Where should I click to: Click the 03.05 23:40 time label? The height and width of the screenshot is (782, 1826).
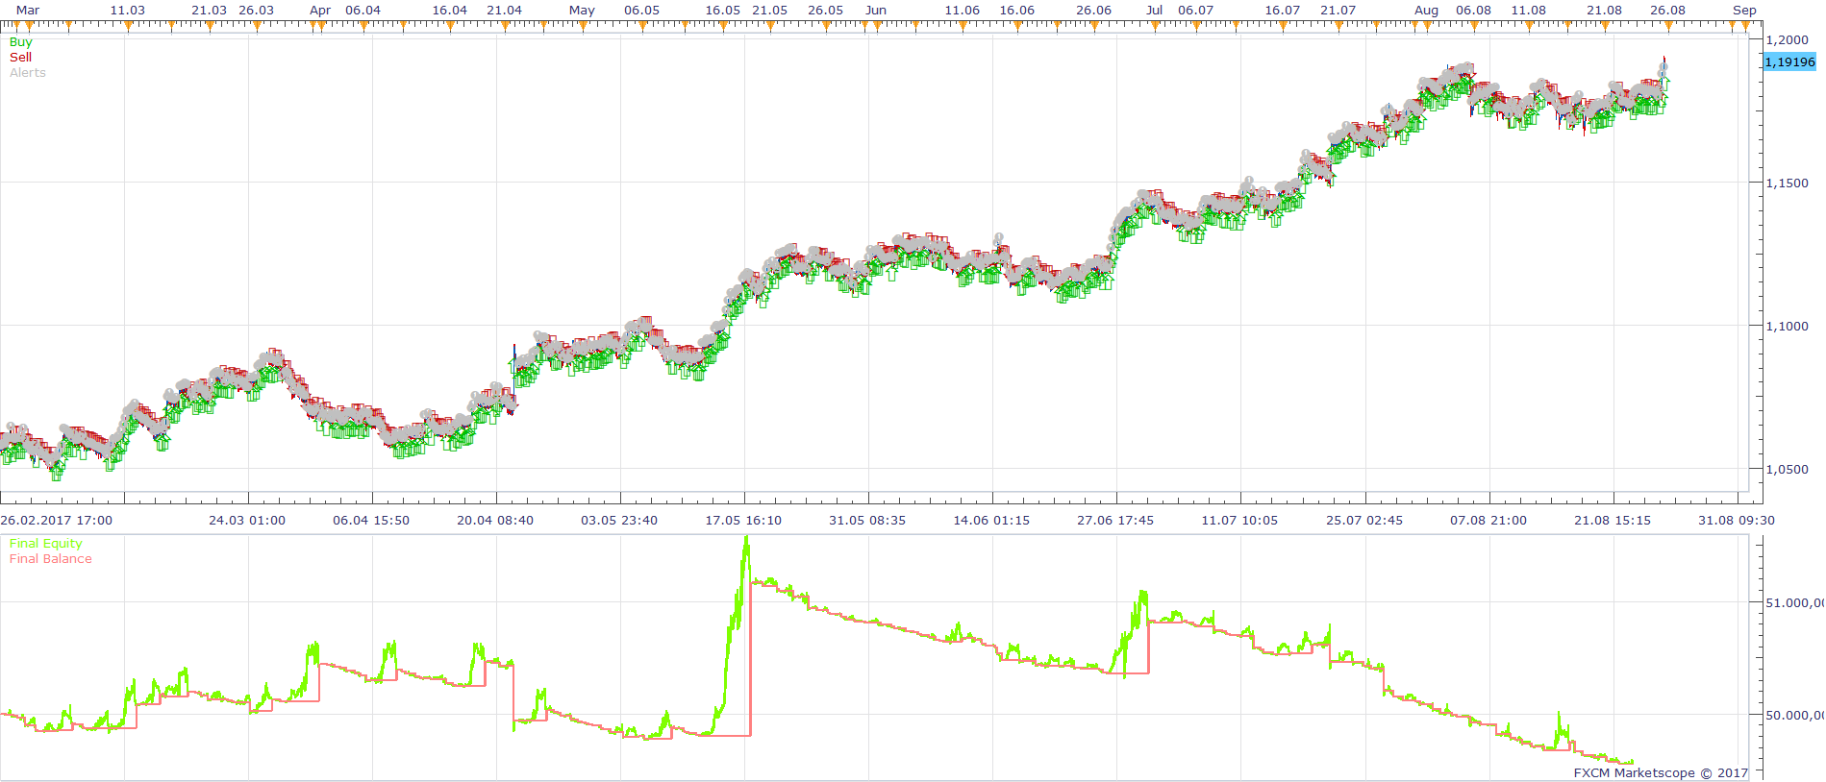619,520
